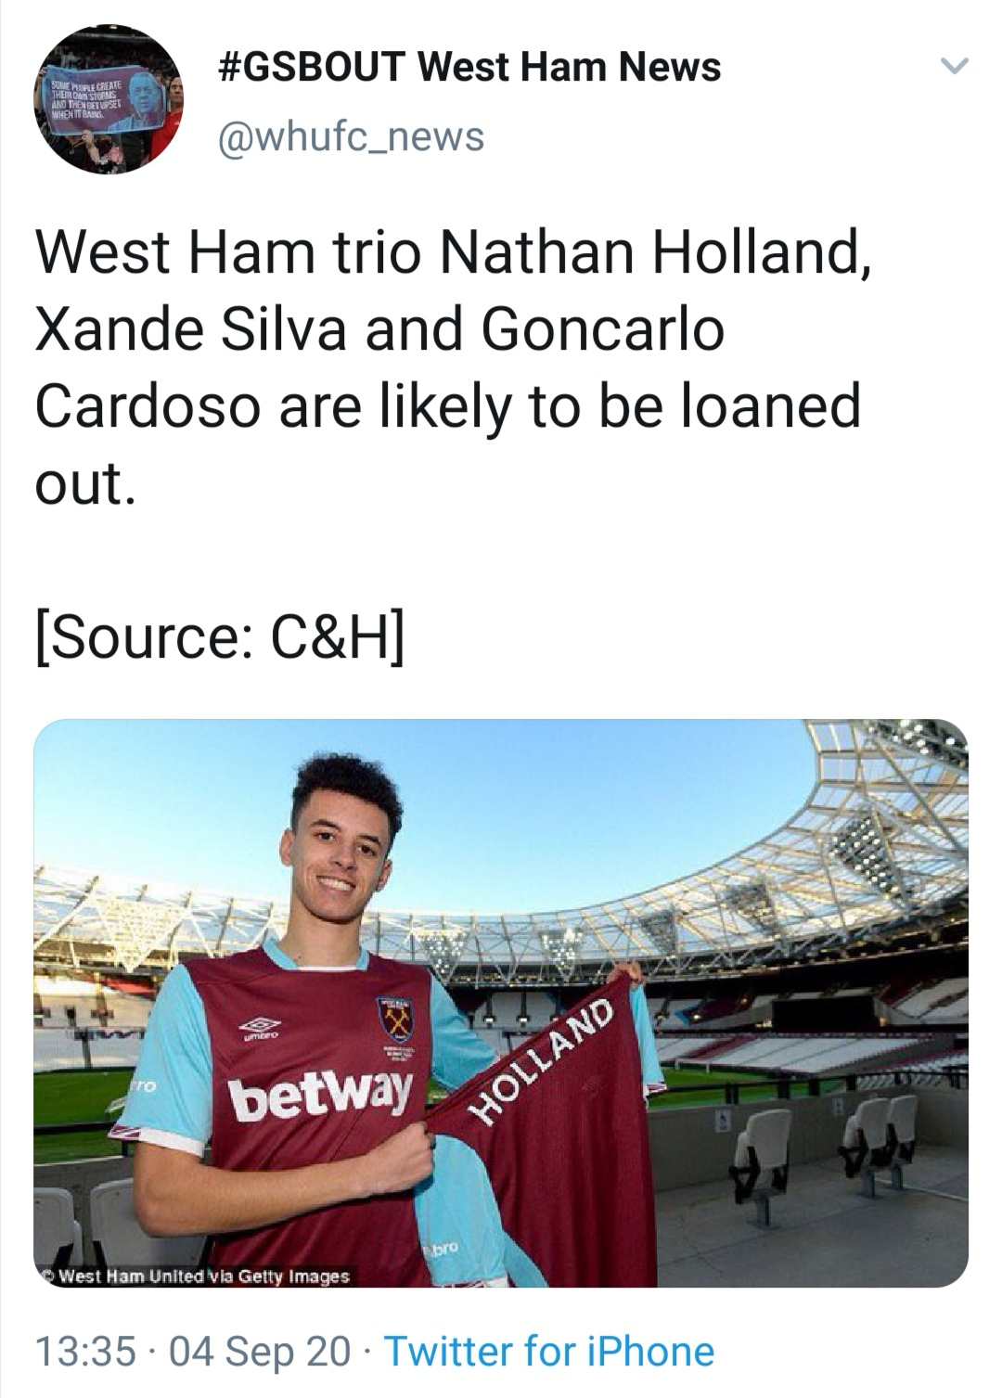
Task: Select the tweet text about loaned players
Action: pyautogui.click(x=453, y=368)
